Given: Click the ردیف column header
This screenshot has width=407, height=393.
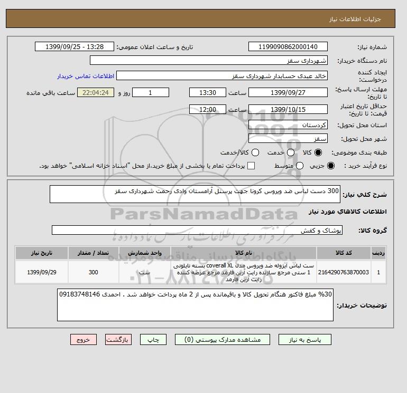Looking at the screenshot, I should click(378, 253).
